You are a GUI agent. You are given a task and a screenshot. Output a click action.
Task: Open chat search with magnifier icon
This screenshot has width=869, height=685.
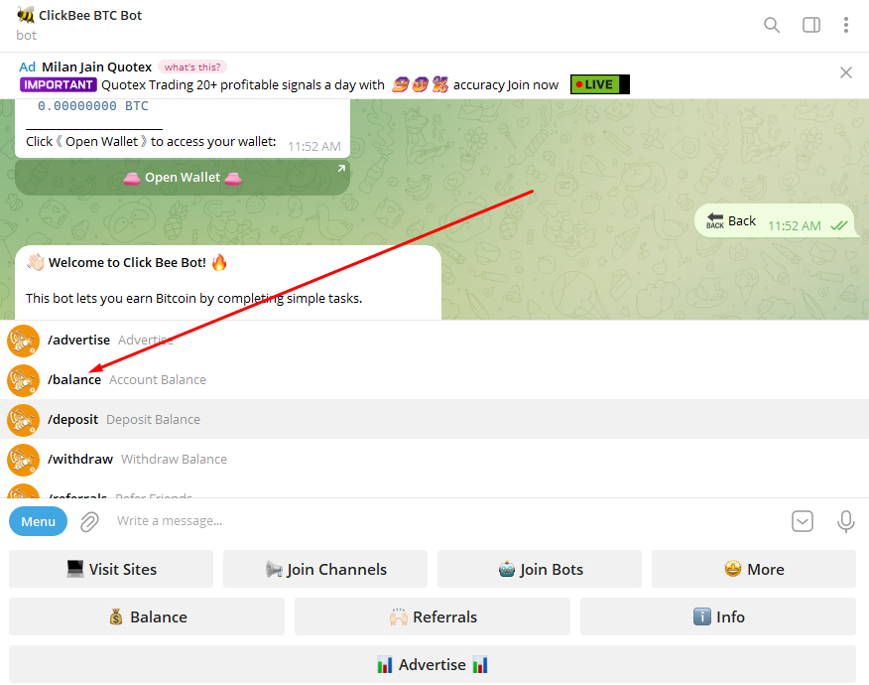pyautogui.click(x=772, y=25)
